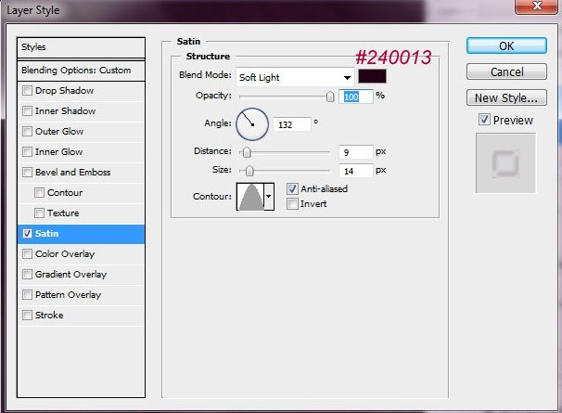This screenshot has width=562, height=413.
Task: Toggle the Anti-aliased checkbox
Action: (293, 188)
